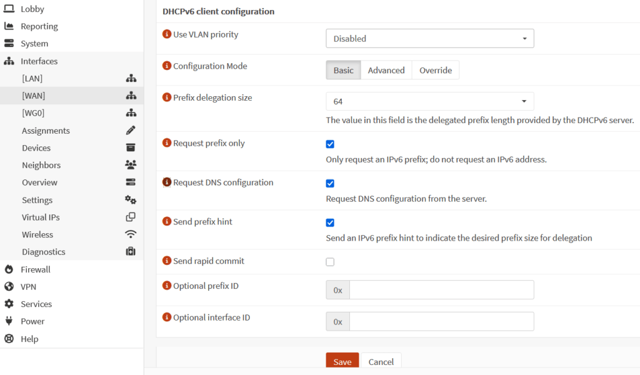The image size is (640, 375).
Task: Click the Optional prefix ID input field
Action: (441, 290)
